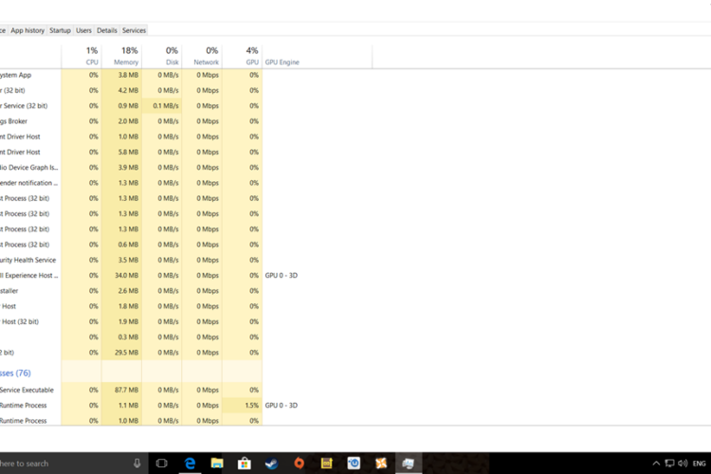Viewport: 711px width, 474px height.
Task: Click the ENG language indicator
Action: [701, 463]
